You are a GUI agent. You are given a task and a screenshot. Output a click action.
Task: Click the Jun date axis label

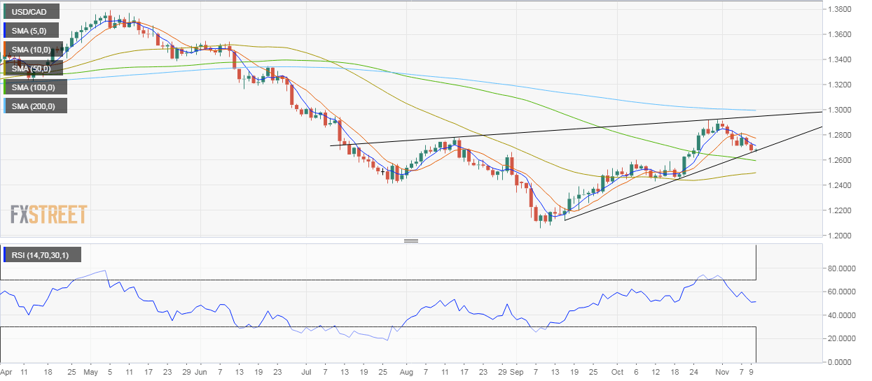click(200, 373)
